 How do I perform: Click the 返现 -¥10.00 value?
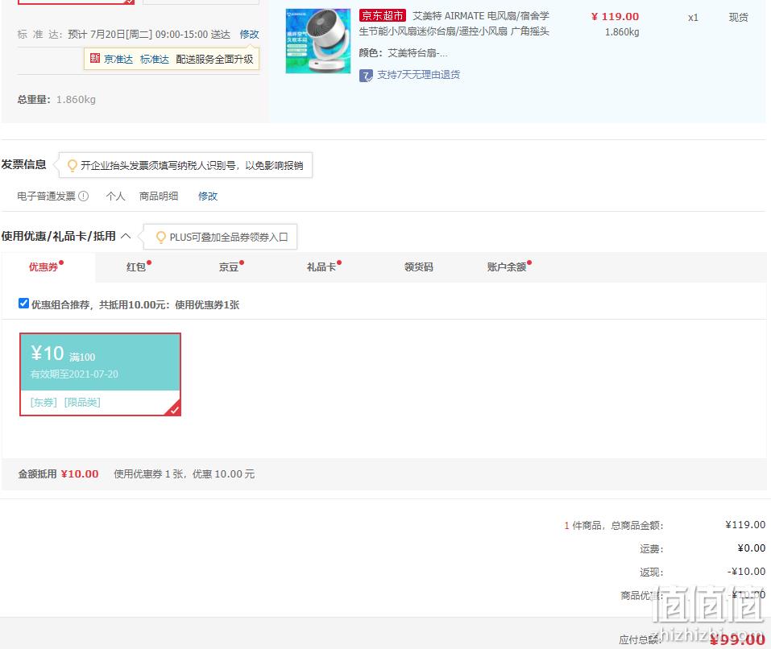746,572
